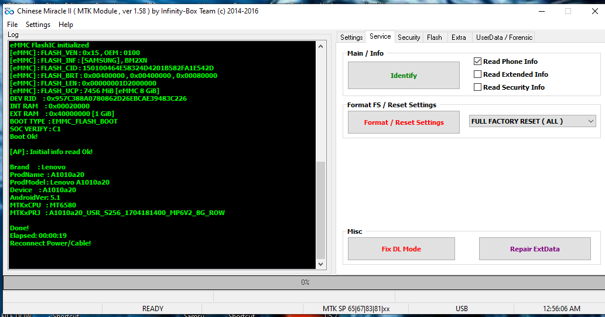The image size is (605, 317).
Task: Click the 'ProdModel : Lenovo A1010a20' log line
Action: pos(60,182)
